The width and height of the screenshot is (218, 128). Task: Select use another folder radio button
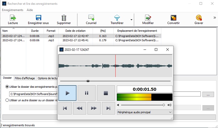click(7, 100)
